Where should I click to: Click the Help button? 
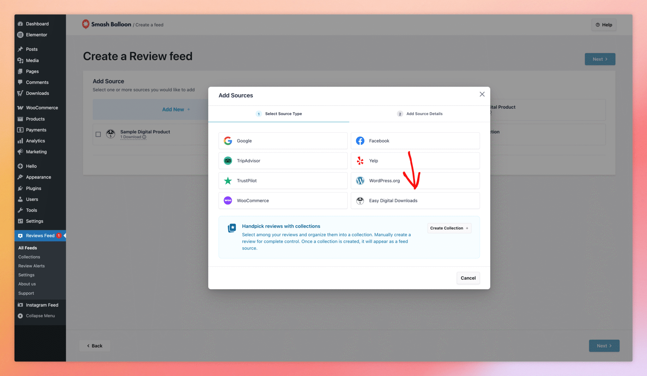click(604, 25)
